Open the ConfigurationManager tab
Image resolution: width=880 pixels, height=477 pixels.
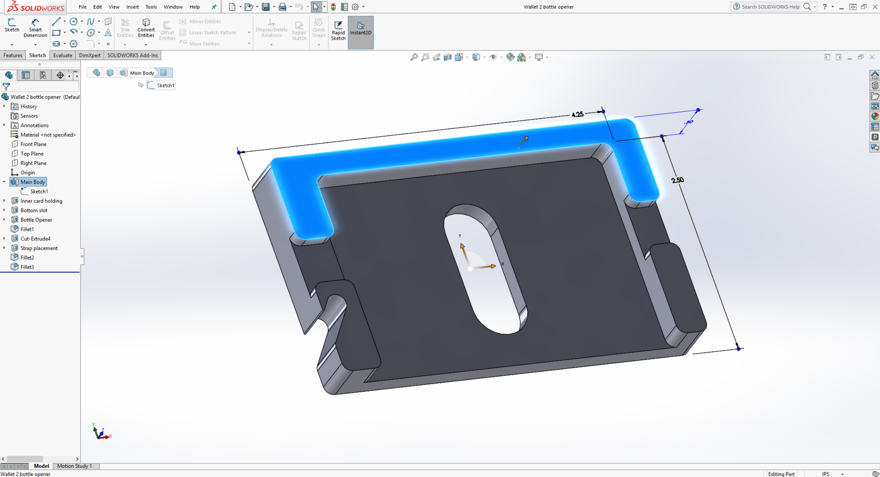pyautogui.click(x=43, y=75)
